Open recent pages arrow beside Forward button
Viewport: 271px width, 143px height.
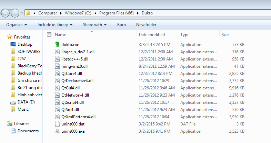coord(22,13)
